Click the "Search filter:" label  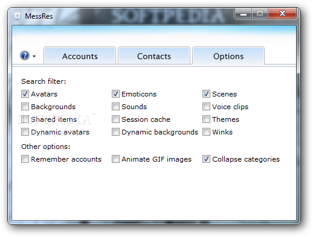[x=44, y=81]
